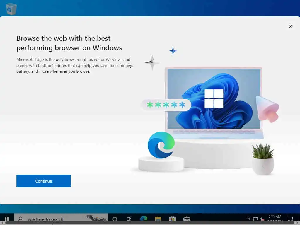Click the network icon in the system tray
The width and height of the screenshot is (300, 225).
[x=255, y=219]
